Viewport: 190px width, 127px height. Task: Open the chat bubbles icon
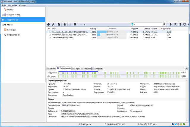[176, 24]
